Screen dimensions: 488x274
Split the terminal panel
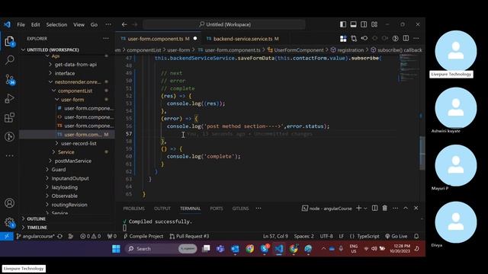pyautogui.click(x=374, y=208)
